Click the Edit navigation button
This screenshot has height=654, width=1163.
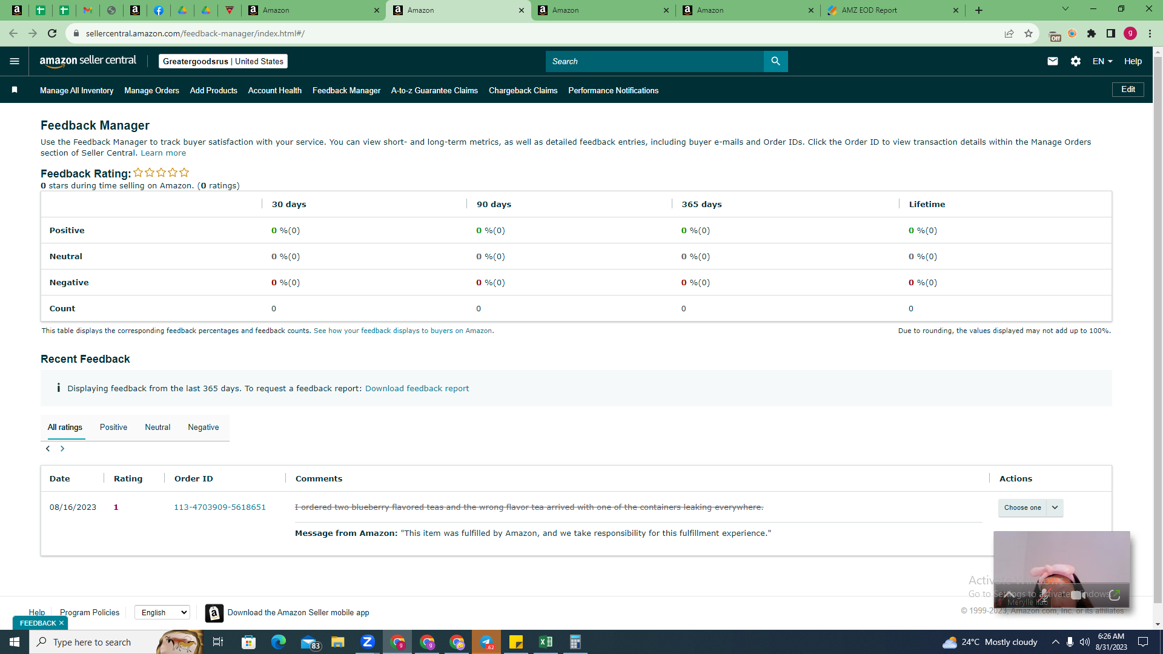(1128, 90)
